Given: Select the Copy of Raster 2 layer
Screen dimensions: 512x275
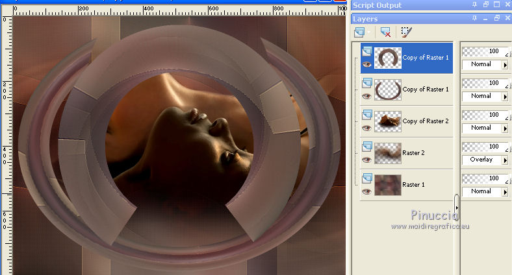Looking at the screenshot, I should point(425,121).
